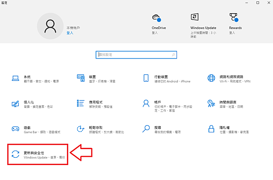Click the 行動裝置 title text
Viewport: 273px width, 180px height.
coord(161,77)
